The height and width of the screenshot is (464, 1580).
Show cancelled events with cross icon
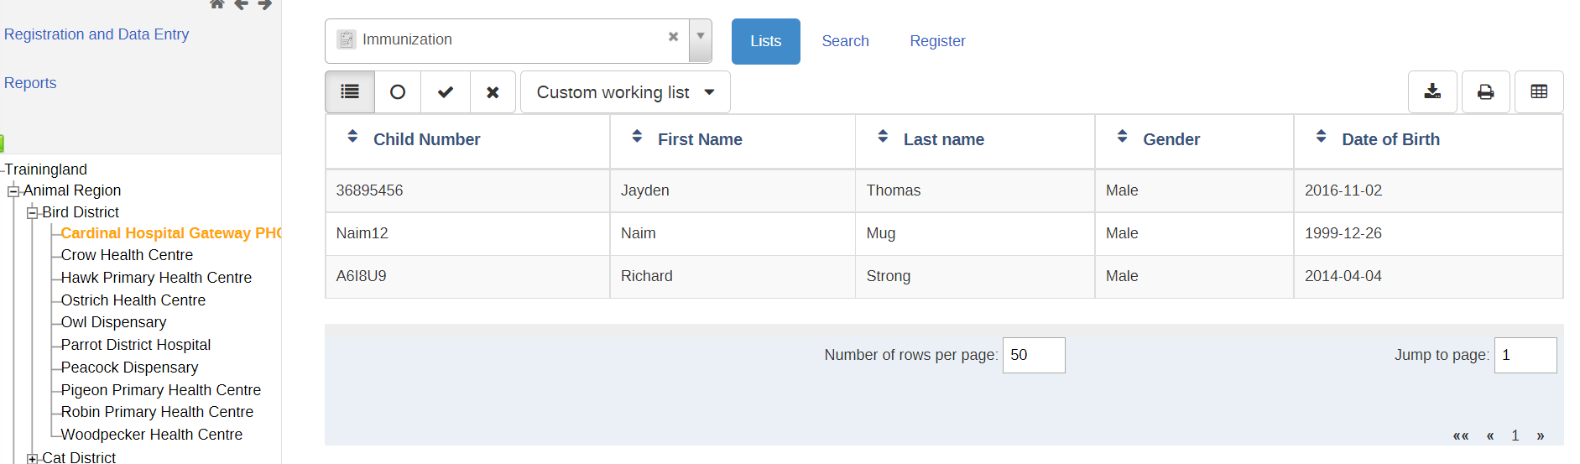493,92
